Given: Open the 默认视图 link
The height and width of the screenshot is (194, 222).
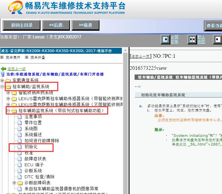Looking at the screenshot, I should point(201,39).
